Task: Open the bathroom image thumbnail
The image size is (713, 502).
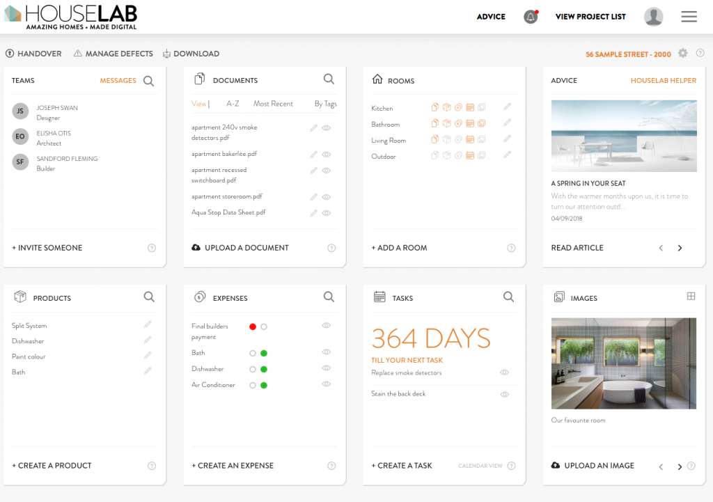Action: point(623,363)
